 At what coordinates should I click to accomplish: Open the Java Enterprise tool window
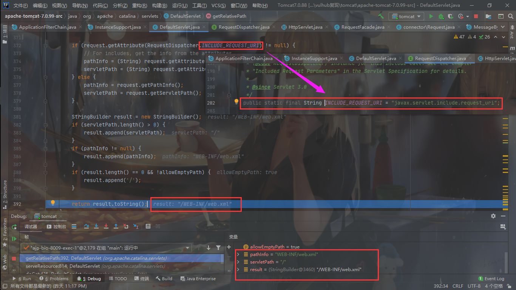click(x=198, y=279)
